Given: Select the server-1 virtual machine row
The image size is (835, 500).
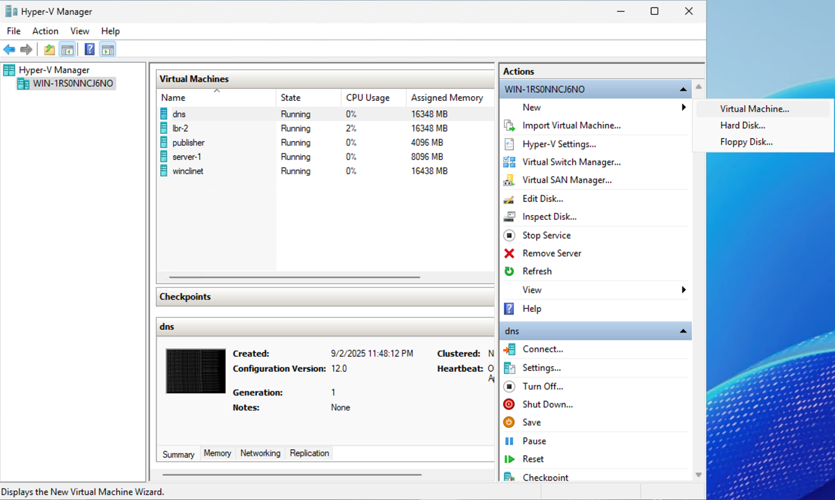Looking at the screenshot, I should point(325,157).
